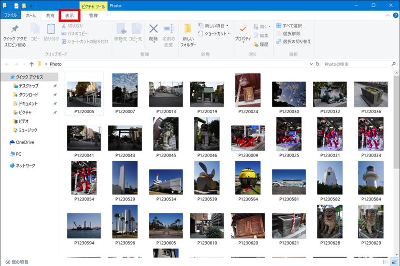
Task: Switch to View (表示) tab
Action: [70, 15]
